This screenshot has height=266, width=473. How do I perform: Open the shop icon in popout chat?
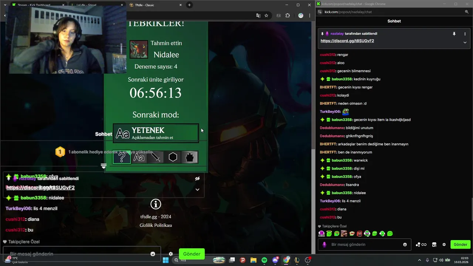point(434,245)
